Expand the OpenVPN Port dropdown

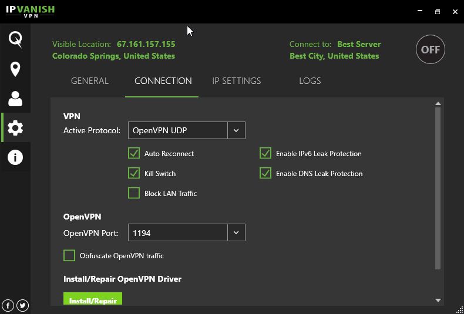pyautogui.click(x=236, y=233)
